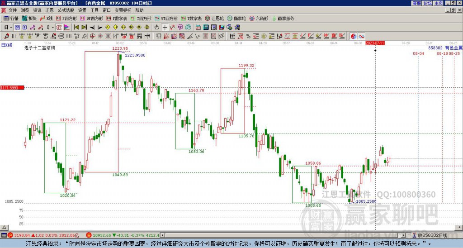Image resolution: width=463 pixels, height=248 pixels.
Task: Click the 日K线 label at chart corner
Action: [6, 45]
